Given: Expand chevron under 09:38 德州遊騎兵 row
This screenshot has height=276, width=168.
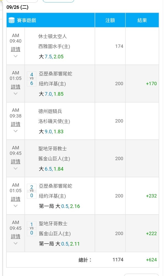Looking at the screenshot, I should click(15, 131).
